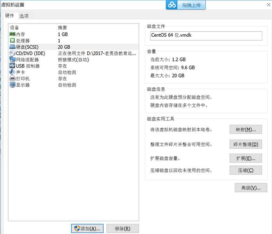Click the disk file field CentOS 64 位.vmdk
The width and height of the screenshot is (272, 234).
click(206, 36)
